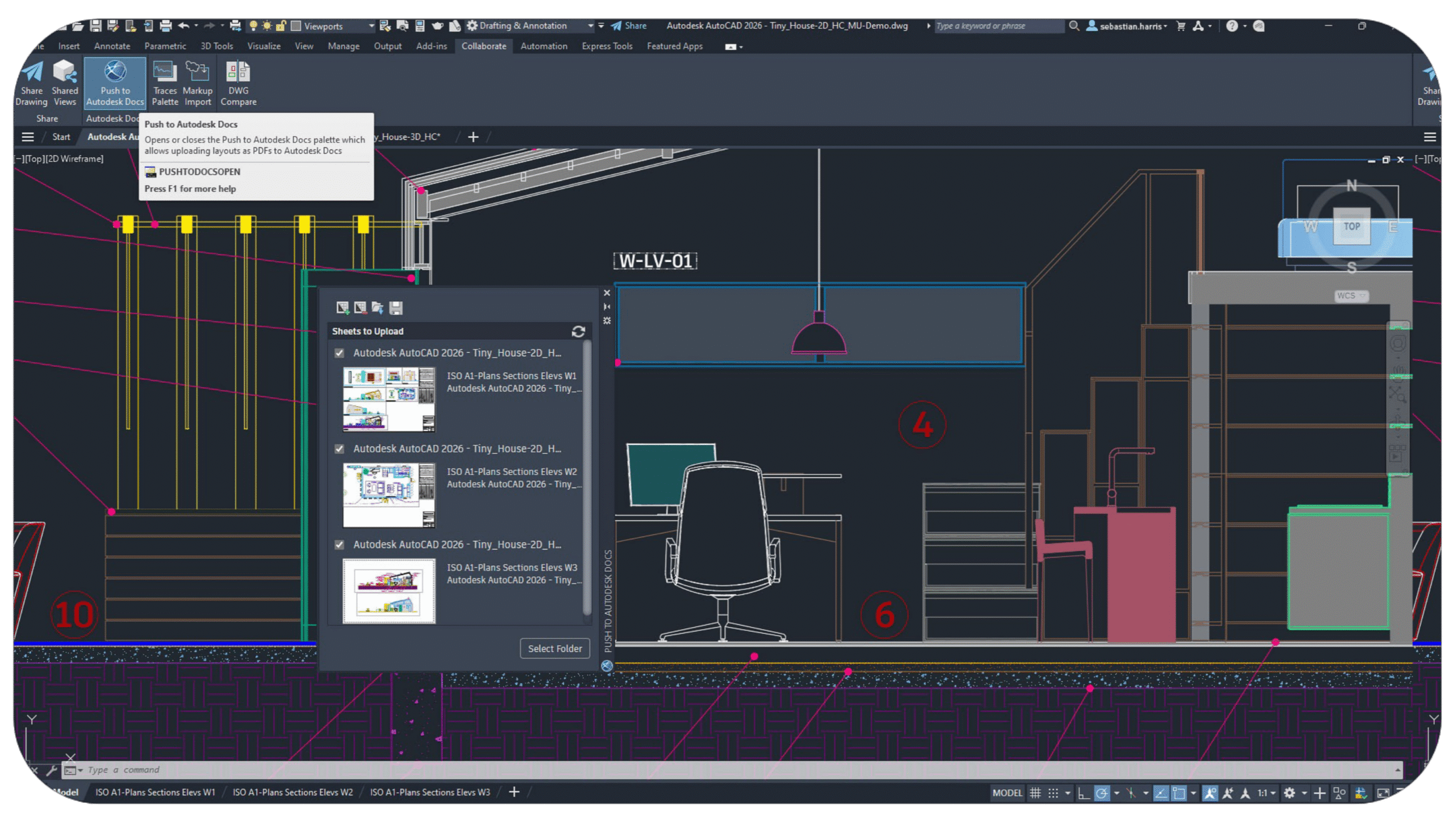Start a DWG Compare

point(237,82)
